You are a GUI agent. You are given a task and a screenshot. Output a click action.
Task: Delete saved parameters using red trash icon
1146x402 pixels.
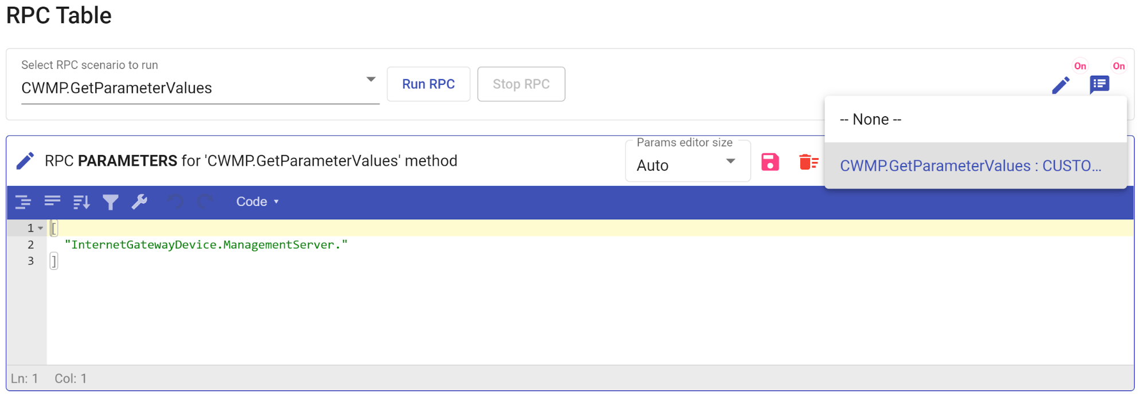pyautogui.click(x=808, y=162)
